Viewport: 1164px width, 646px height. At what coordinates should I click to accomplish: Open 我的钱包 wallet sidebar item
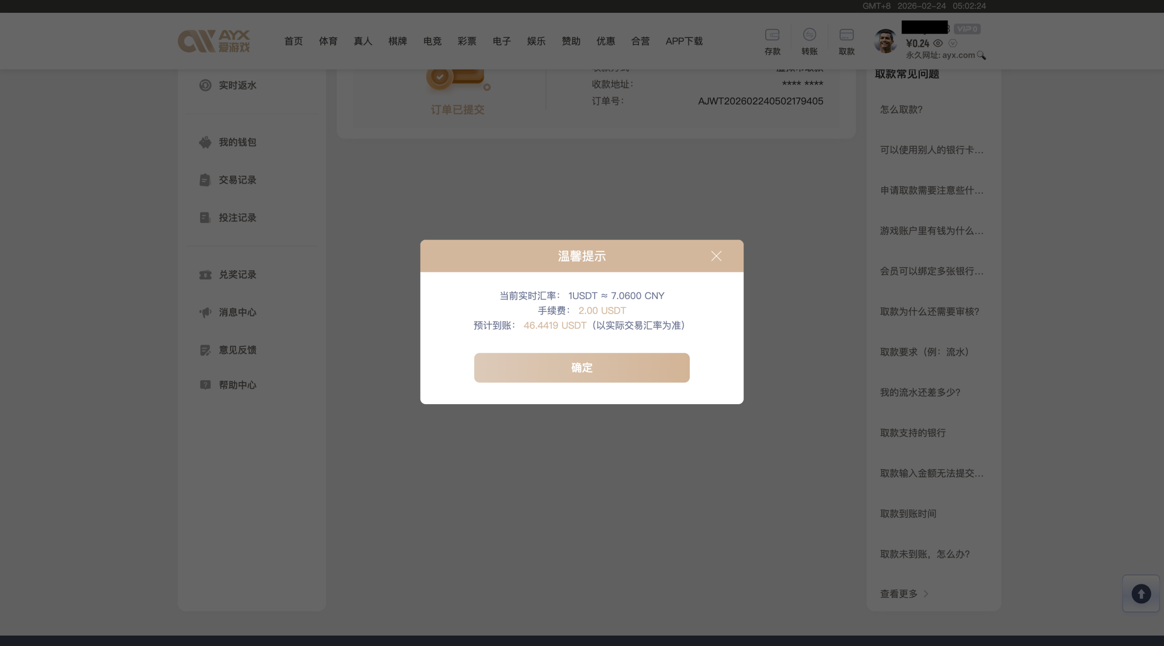[237, 142]
